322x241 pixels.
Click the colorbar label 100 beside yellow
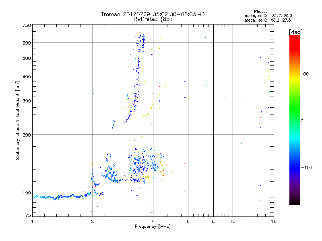305,74
